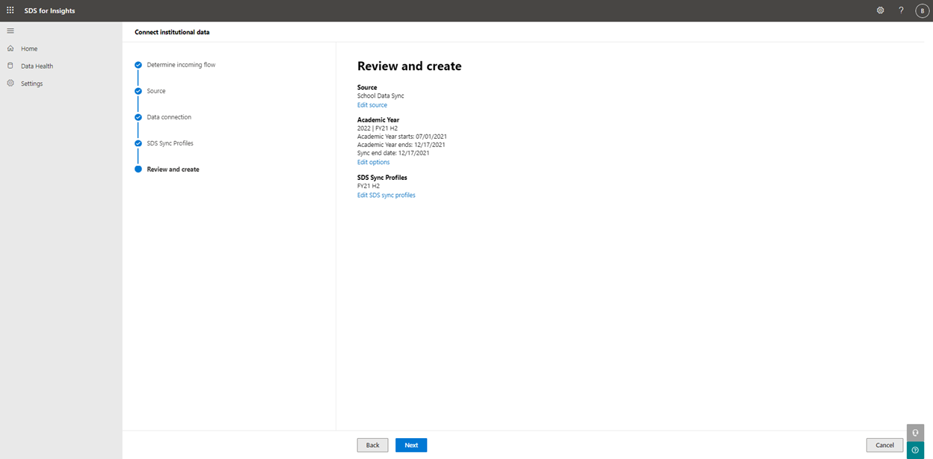Go to Home in navigation
Image resolution: width=933 pixels, height=459 pixels.
coord(29,49)
